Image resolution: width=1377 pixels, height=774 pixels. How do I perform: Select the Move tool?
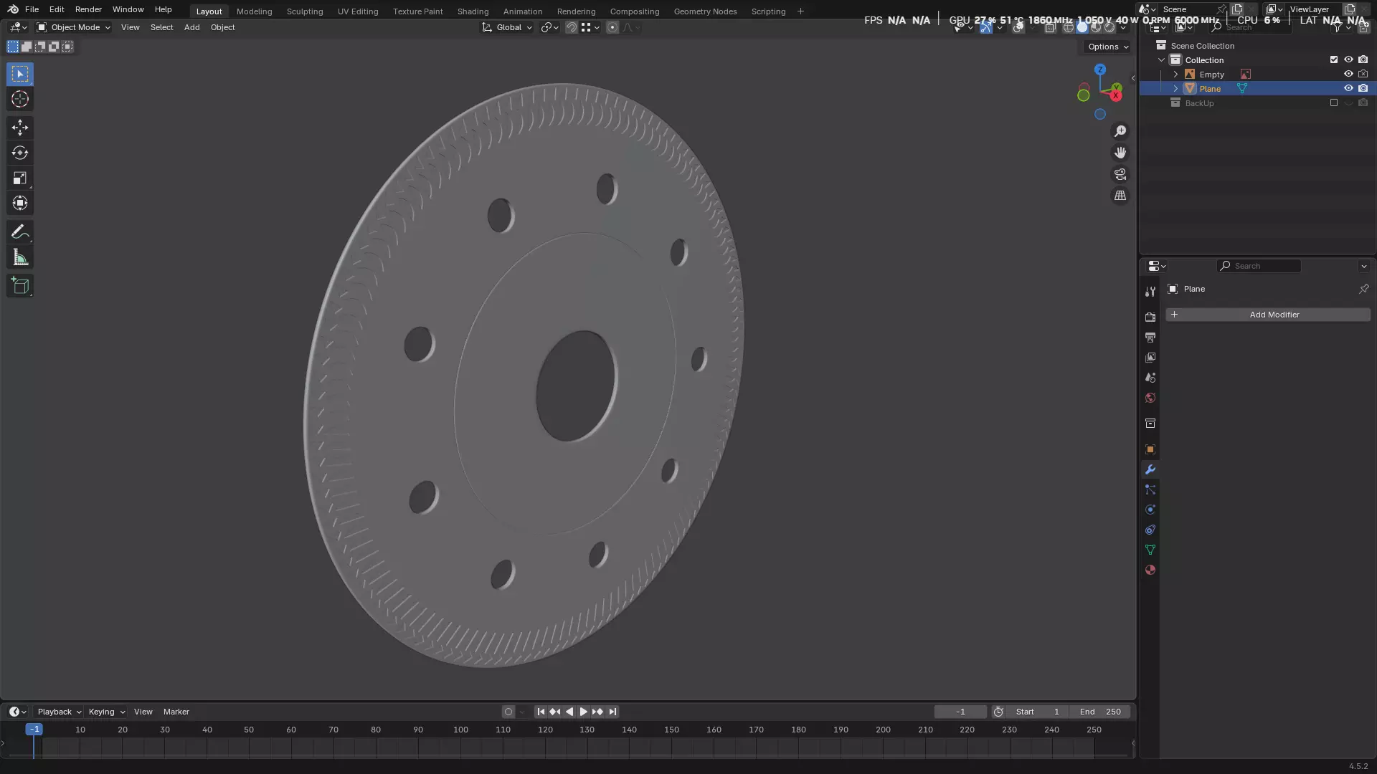coord(20,128)
